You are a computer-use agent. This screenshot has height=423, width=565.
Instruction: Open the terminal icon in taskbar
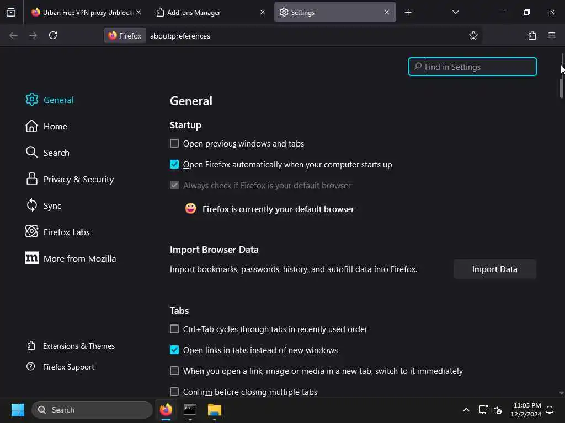190,410
